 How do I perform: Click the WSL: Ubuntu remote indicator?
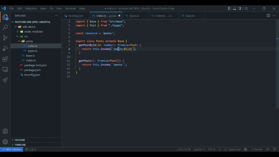12,149
